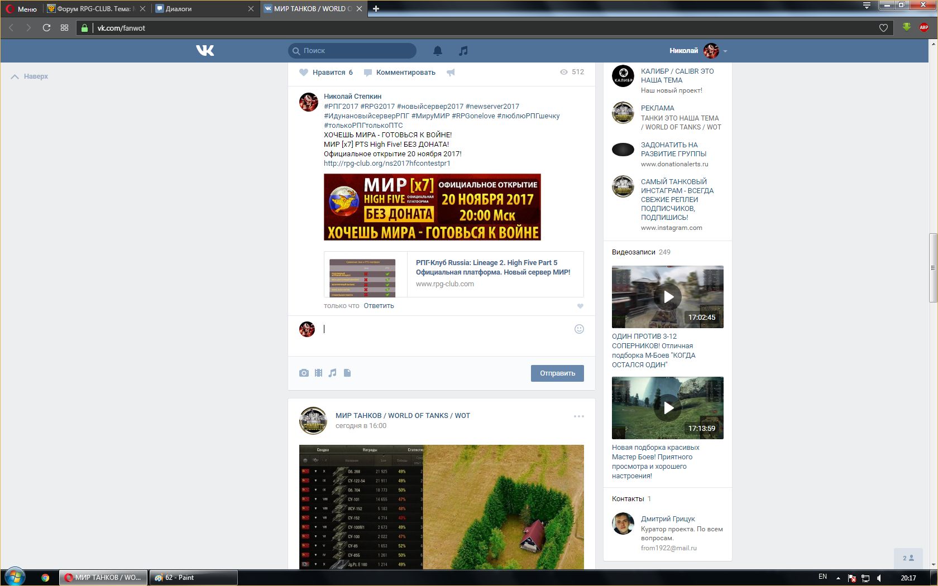The height and width of the screenshot is (586, 938).
Task: Go back to the previous page
Action: (11, 28)
